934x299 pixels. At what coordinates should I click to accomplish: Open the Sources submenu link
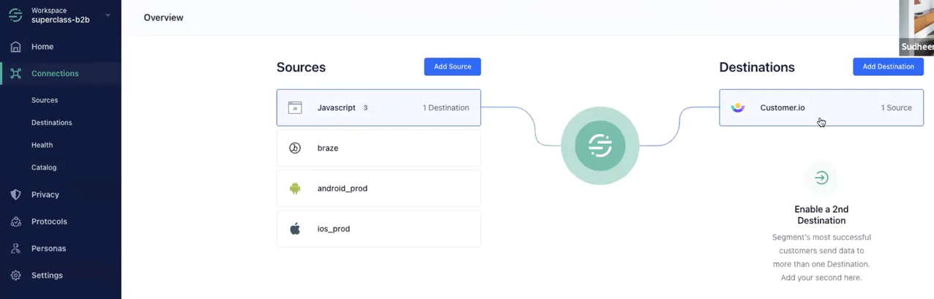[45, 100]
